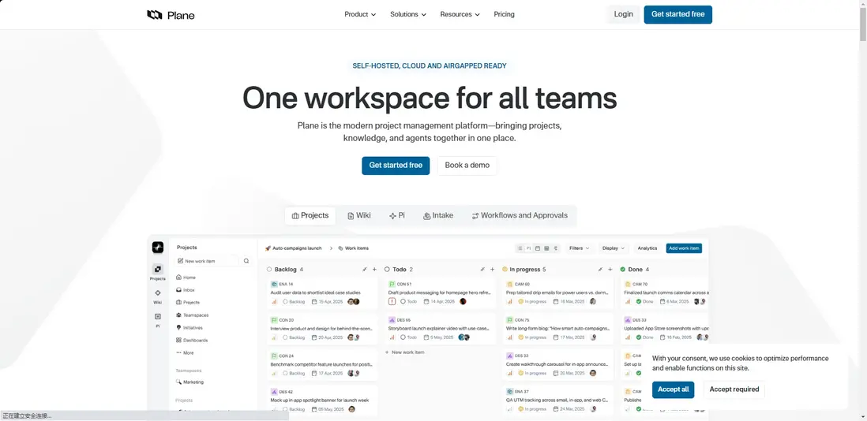867x421 pixels.
Task: Open the Filters dropdown
Action: click(579, 248)
